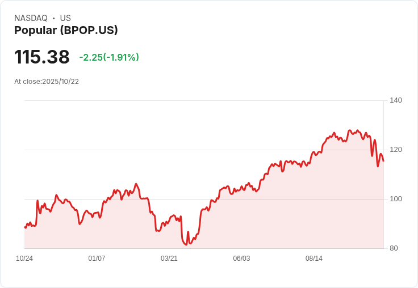This screenshot has height=288, width=418.
Task: Click the 100 y-axis label
Action: [x=396, y=199]
